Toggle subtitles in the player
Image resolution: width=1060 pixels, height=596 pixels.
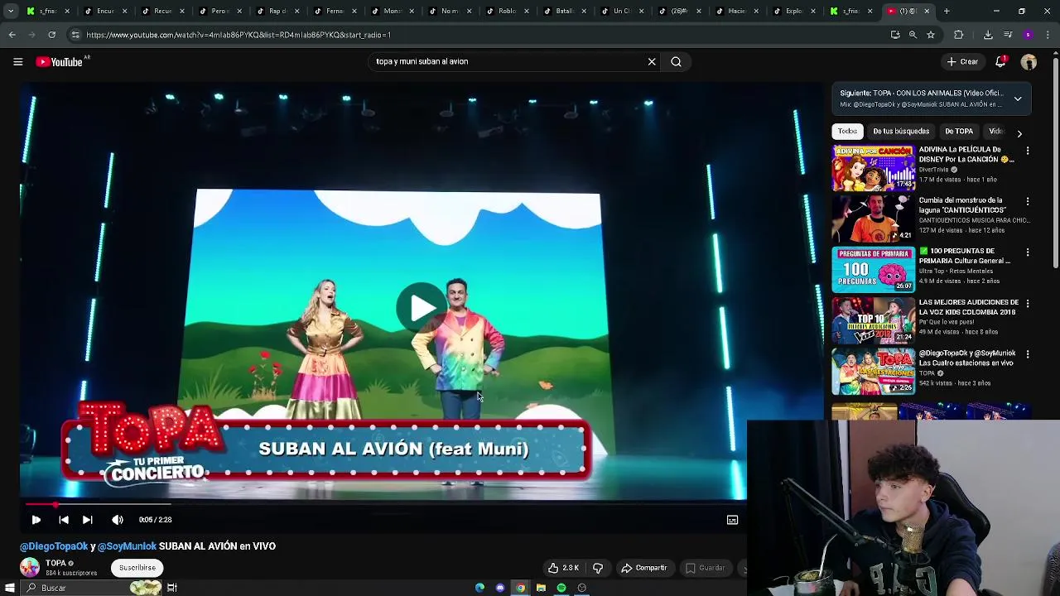point(732,520)
